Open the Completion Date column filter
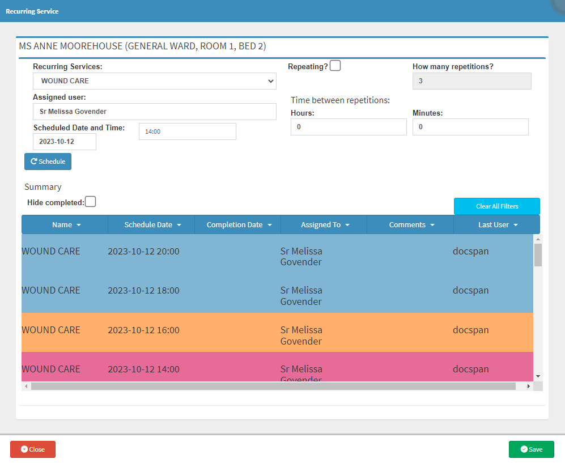565x463 pixels. [x=270, y=225]
